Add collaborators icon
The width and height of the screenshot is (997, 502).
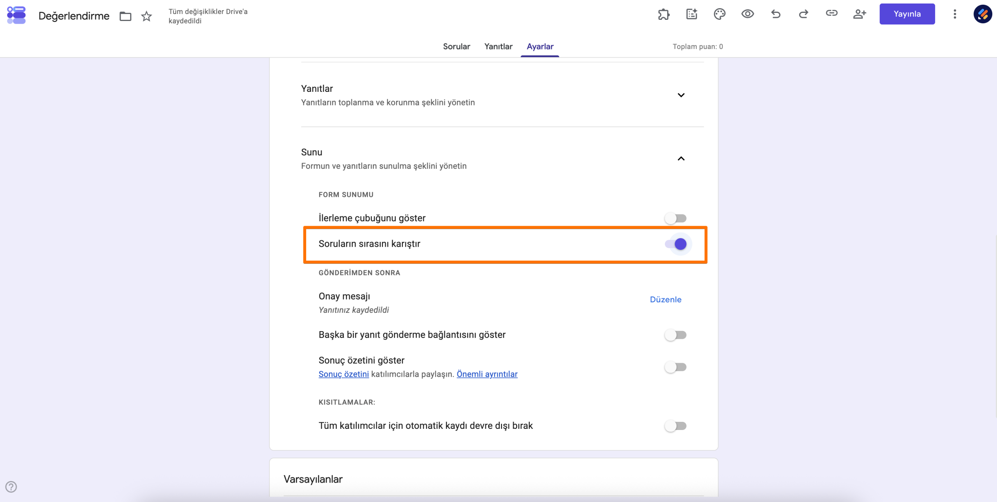860,14
